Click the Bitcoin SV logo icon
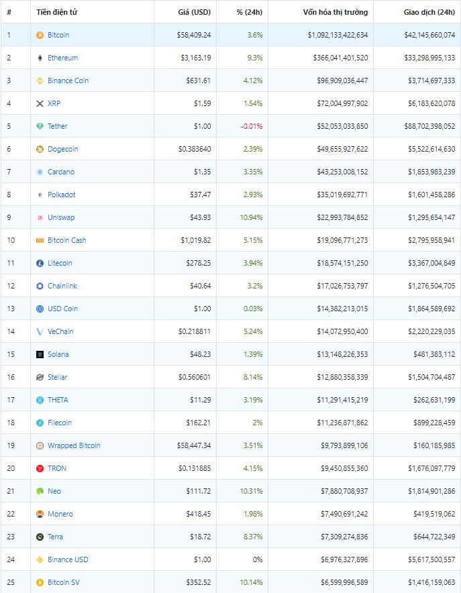The width and height of the screenshot is (461, 593). click(40, 582)
